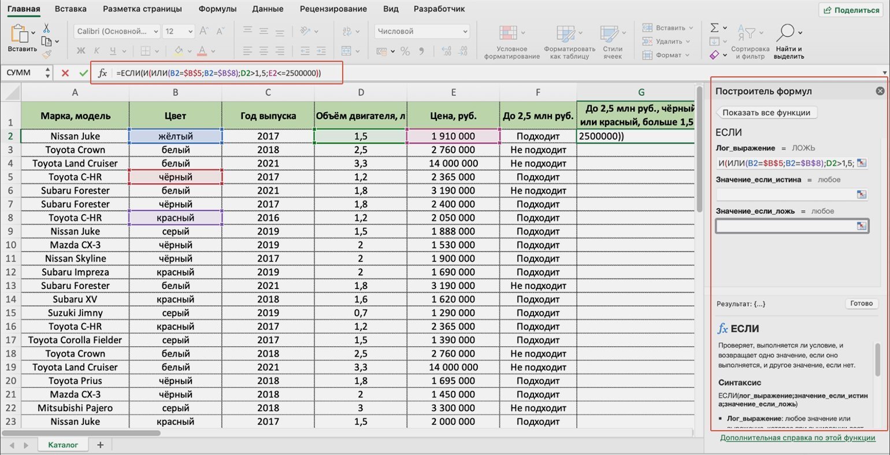
Task: Toggle bold formatting (Ж)
Action: 81,51
